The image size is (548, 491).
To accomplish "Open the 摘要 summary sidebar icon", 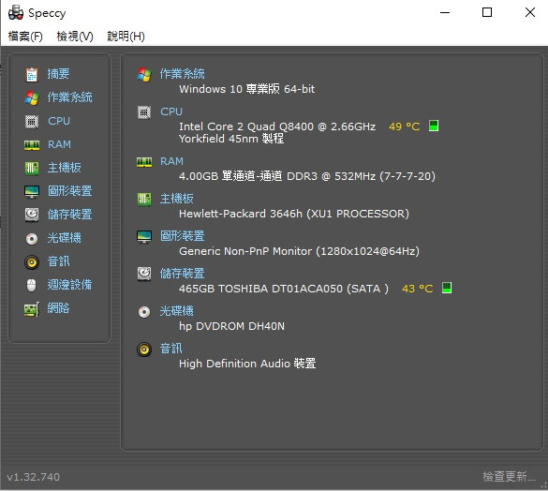I will [32, 74].
